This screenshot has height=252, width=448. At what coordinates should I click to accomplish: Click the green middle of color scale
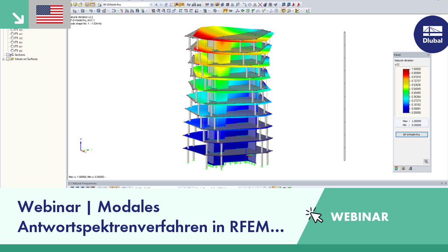[x=406, y=91]
